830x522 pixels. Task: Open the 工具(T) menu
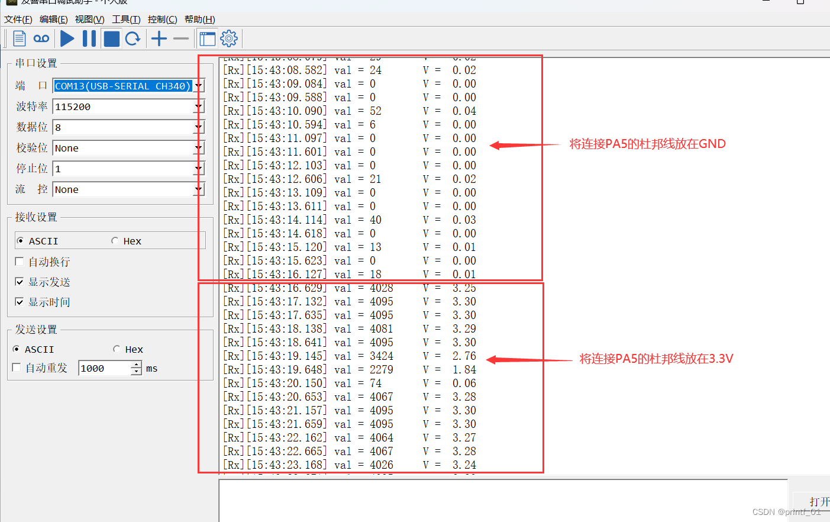(x=127, y=20)
